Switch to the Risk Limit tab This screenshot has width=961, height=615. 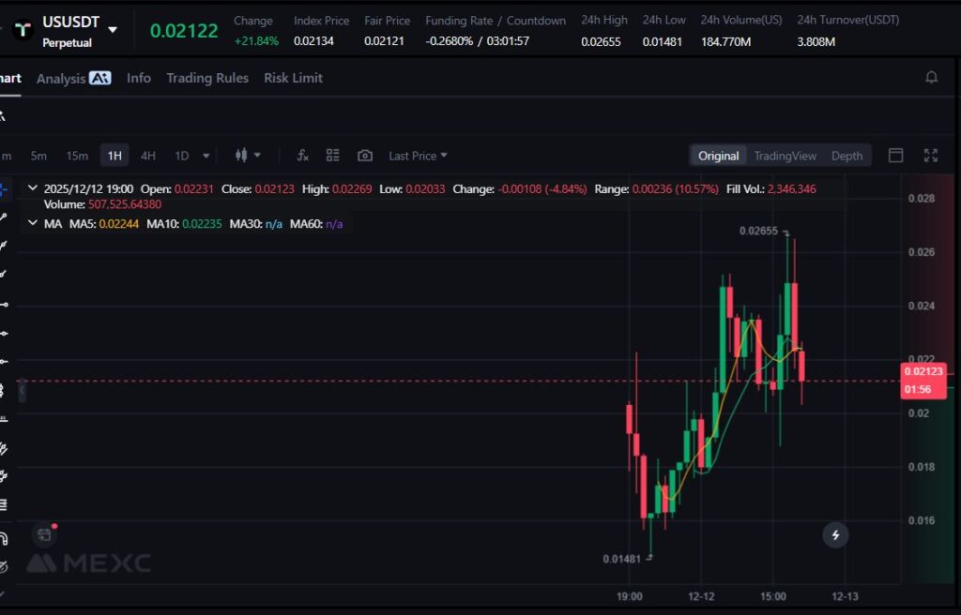click(293, 78)
